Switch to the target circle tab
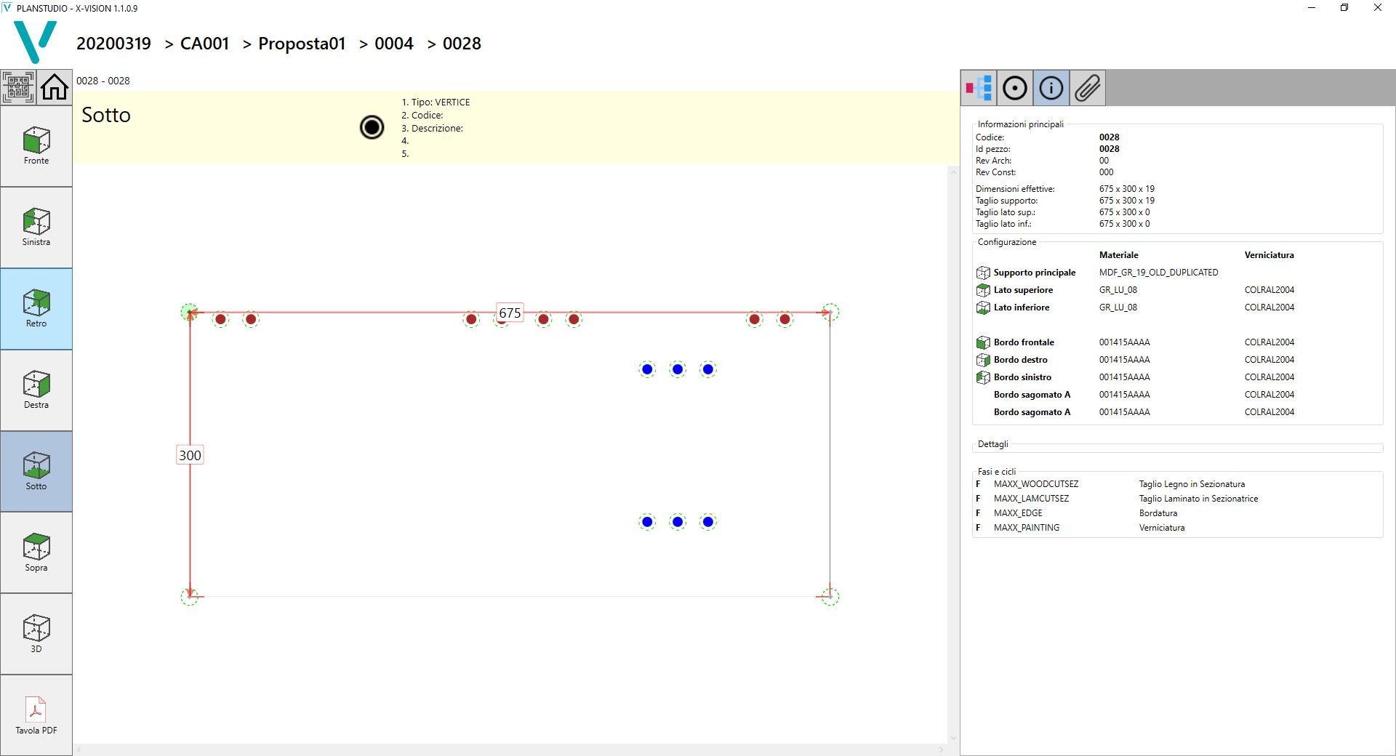 [1015, 88]
